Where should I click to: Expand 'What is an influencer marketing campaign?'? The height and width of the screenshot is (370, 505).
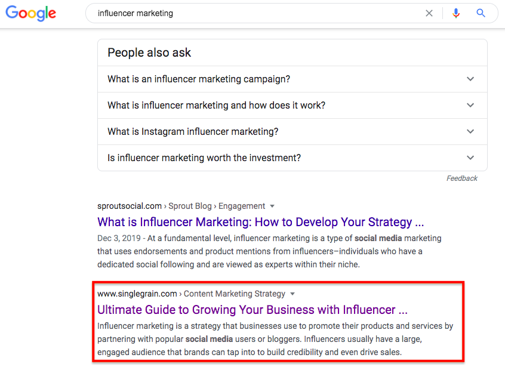click(470, 79)
